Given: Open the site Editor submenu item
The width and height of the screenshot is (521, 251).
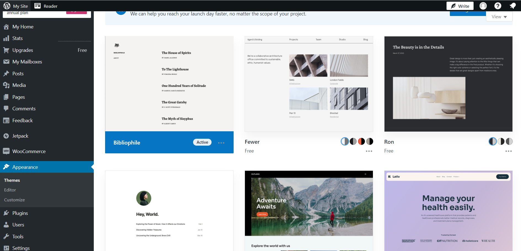Looking at the screenshot, I should coord(10,190).
